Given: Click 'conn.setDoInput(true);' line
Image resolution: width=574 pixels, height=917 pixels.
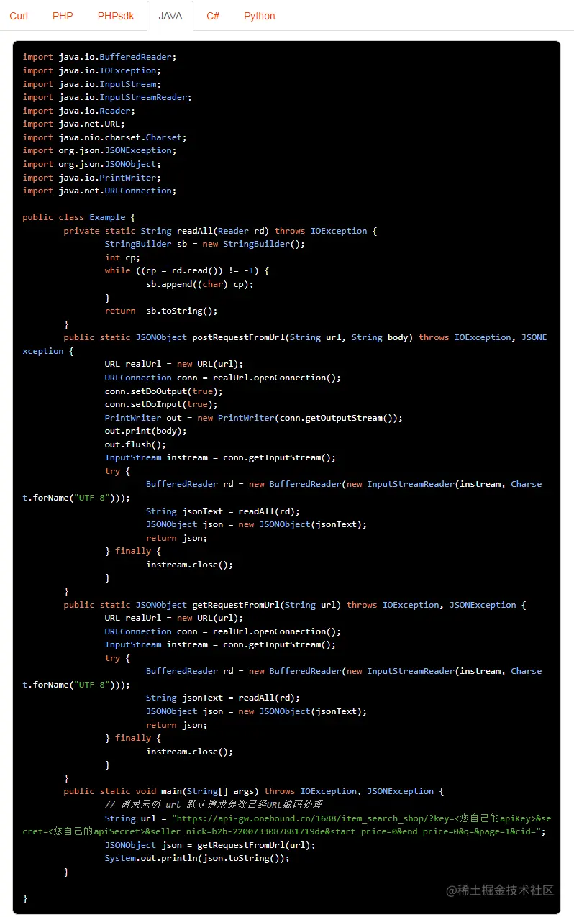Looking at the screenshot, I should click(161, 404).
